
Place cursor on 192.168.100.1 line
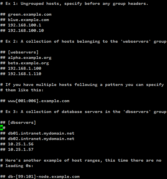tap(21, 25)
